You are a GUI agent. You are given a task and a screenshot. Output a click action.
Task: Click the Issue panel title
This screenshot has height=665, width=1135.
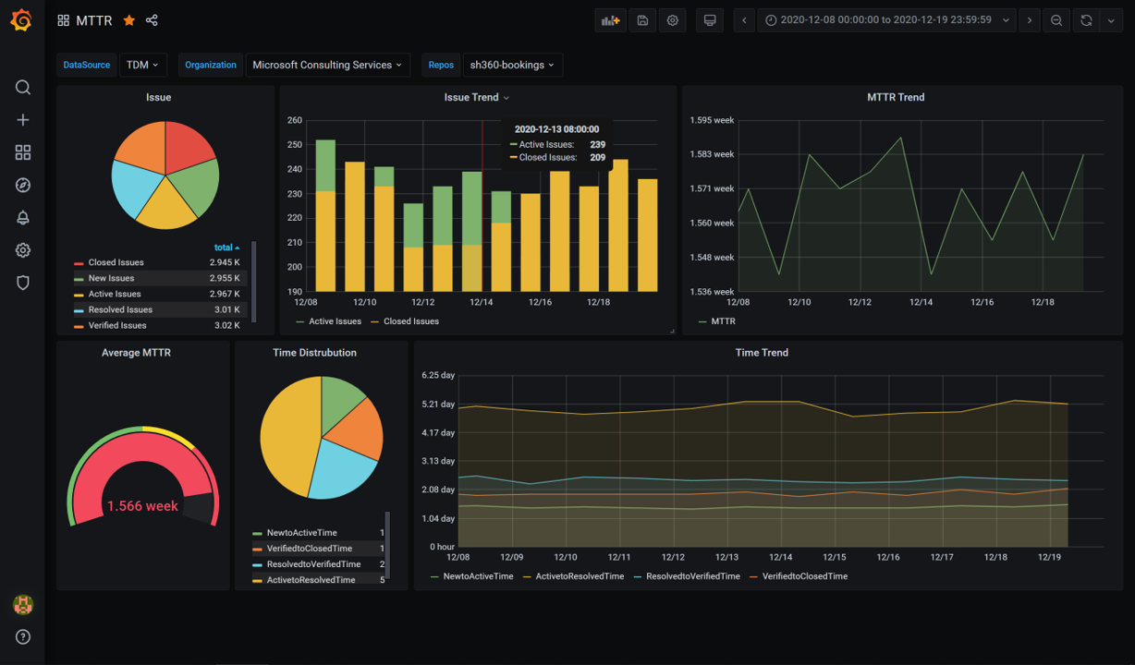coord(159,97)
